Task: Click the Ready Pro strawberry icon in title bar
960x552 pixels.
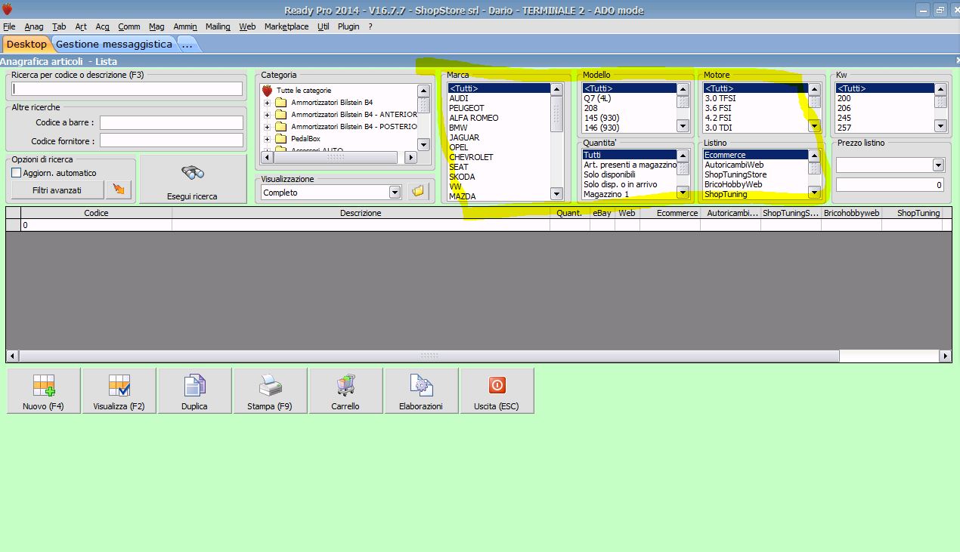Action: pos(8,9)
